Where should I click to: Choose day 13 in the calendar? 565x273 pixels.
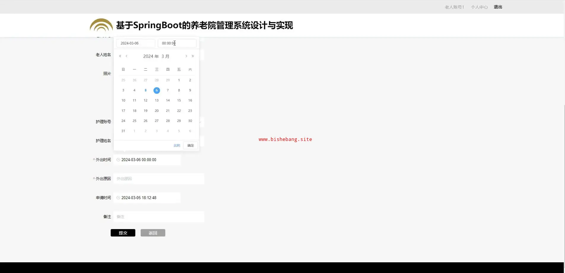point(157,100)
